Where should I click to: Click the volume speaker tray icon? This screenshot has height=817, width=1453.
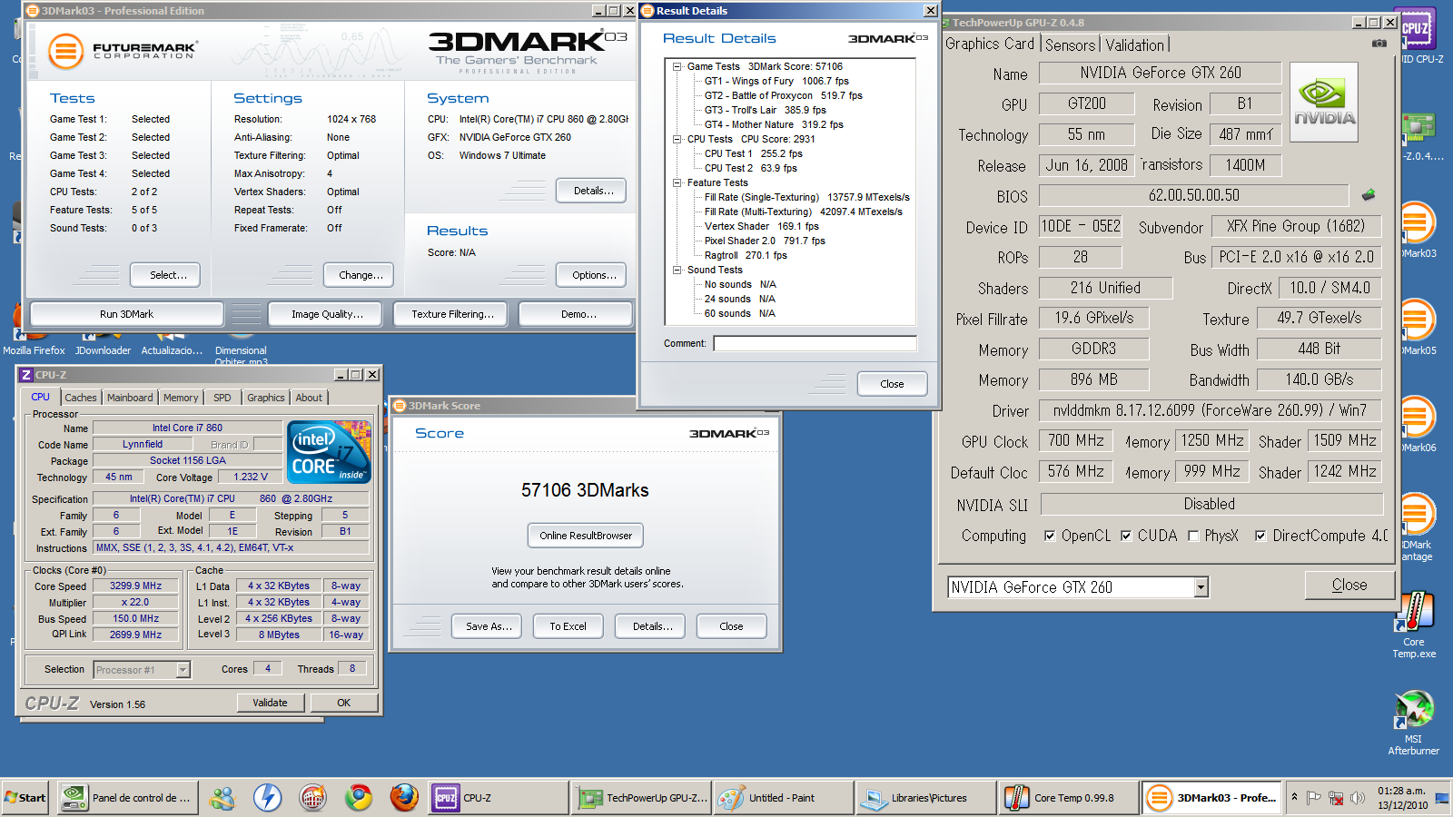coord(1358,798)
